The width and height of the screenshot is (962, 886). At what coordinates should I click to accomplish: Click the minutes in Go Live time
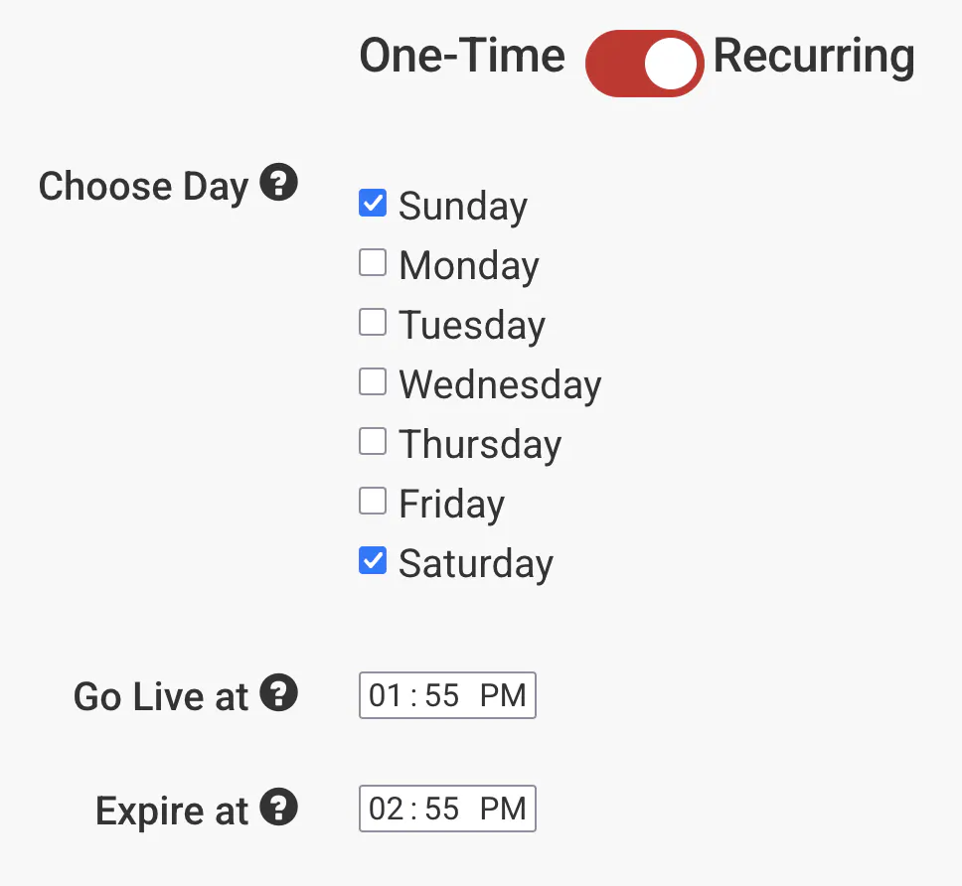coord(442,695)
